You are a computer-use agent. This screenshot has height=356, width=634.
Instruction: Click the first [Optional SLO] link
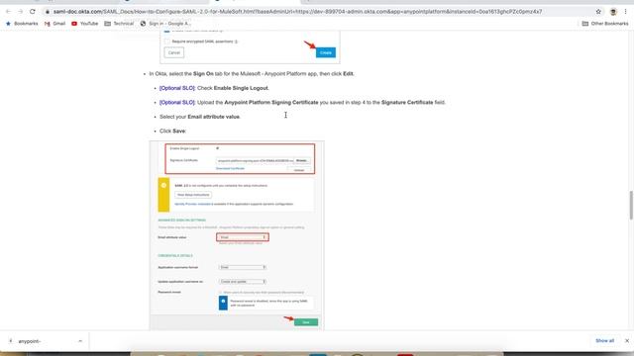(x=177, y=88)
